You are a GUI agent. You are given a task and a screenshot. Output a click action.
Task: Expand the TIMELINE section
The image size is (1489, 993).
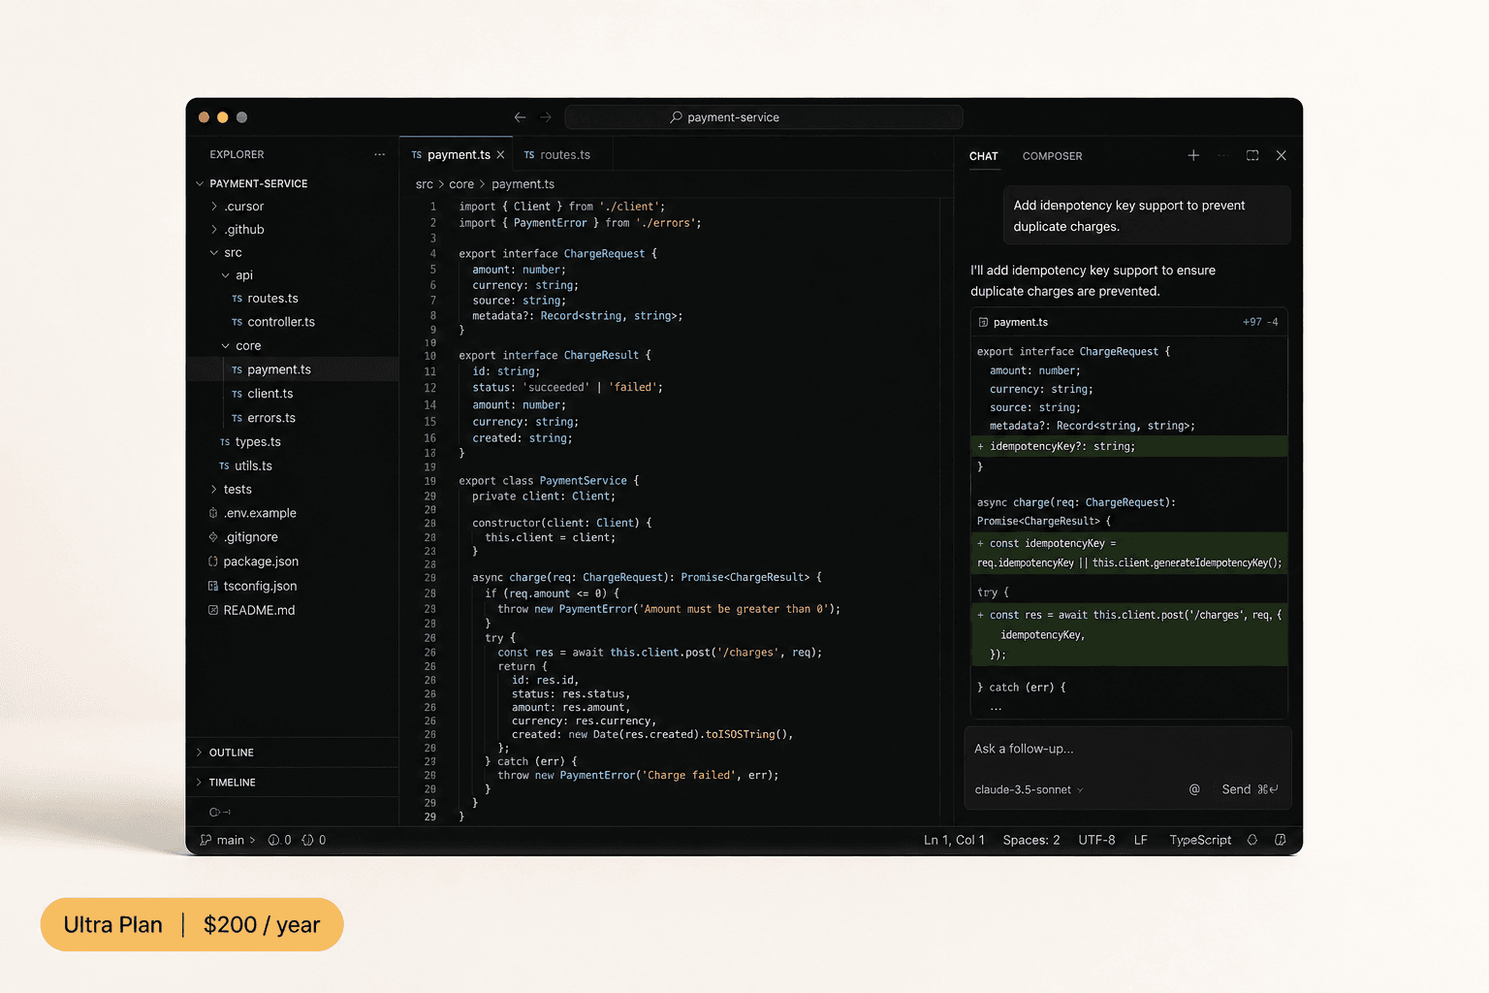293,783
